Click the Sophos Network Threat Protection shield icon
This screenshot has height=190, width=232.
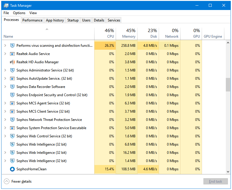coord(12,120)
